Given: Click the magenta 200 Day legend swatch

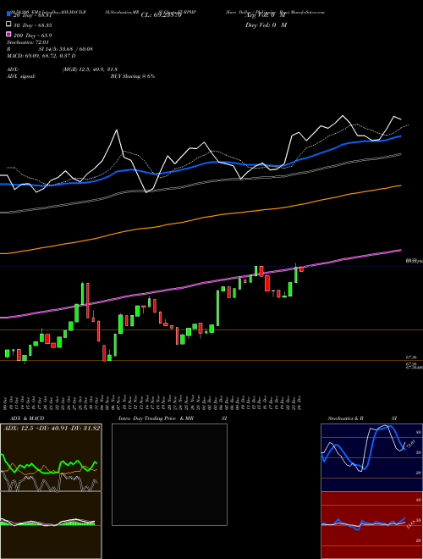Looking at the screenshot, I should point(8,34).
